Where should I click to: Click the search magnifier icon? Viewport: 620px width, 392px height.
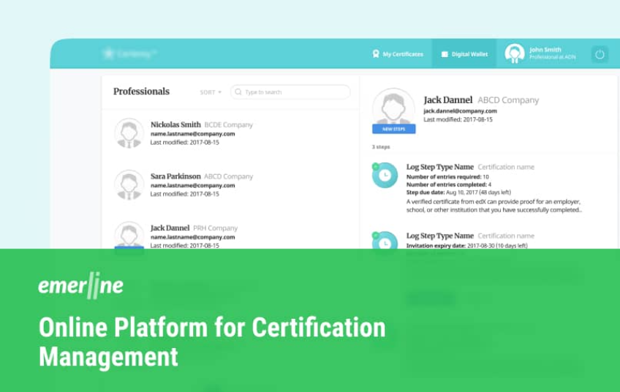click(x=238, y=91)
